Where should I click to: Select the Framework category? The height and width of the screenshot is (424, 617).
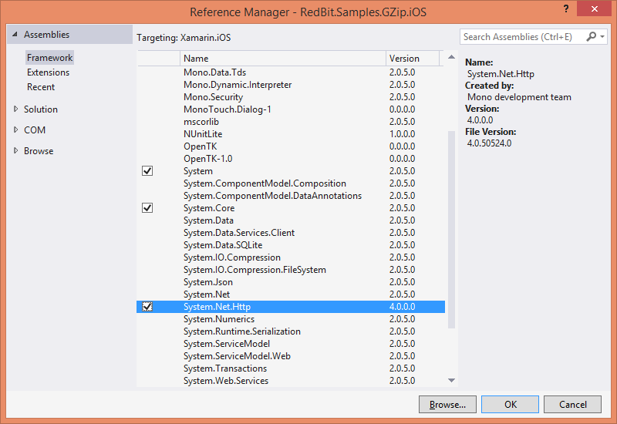[49, 58]
